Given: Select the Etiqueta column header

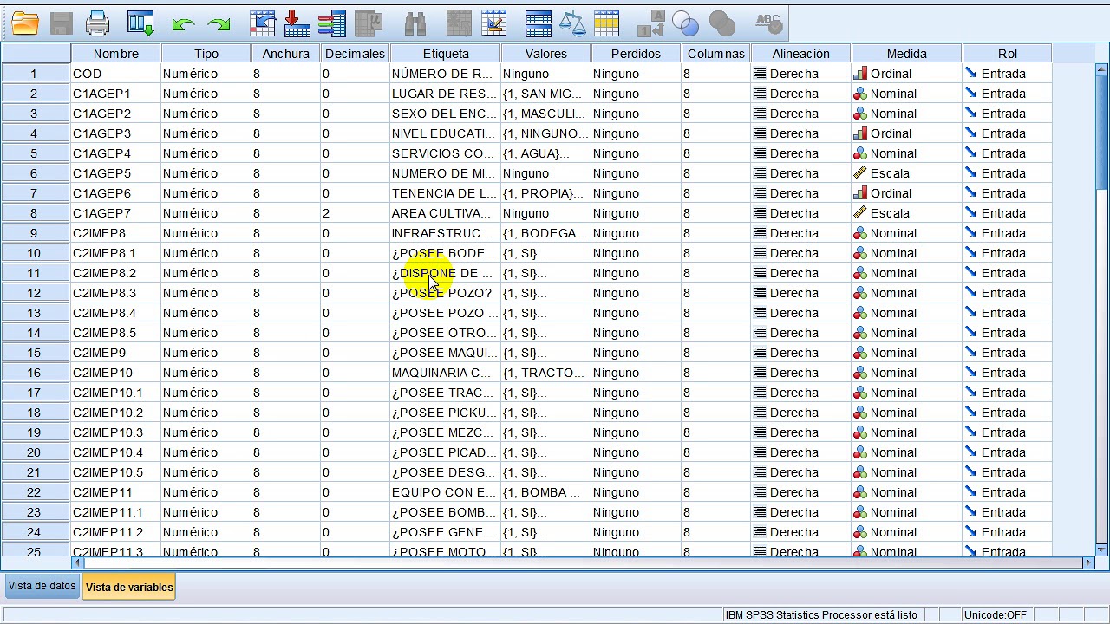Looking at the screenshot, I should coord(446,54).
